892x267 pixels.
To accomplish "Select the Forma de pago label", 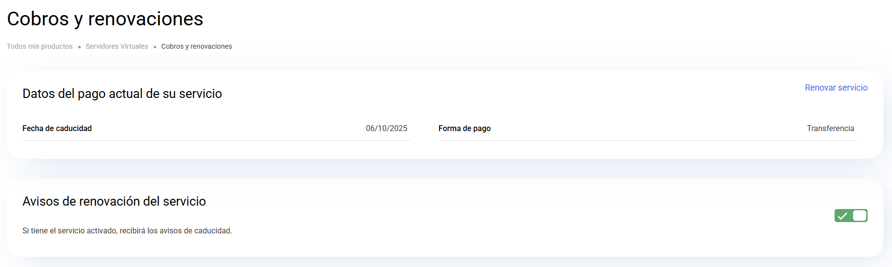I will [x=465, y=128].
